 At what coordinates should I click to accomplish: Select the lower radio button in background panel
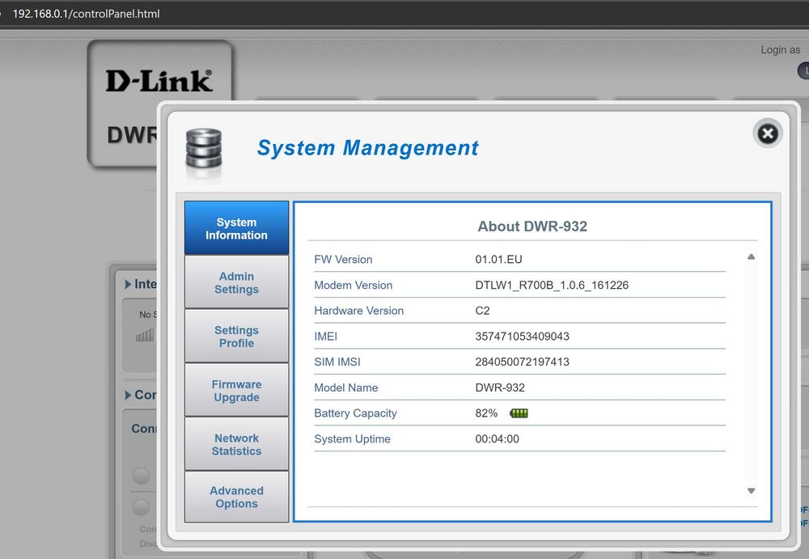pyautogui.click(x=141, y=507)
